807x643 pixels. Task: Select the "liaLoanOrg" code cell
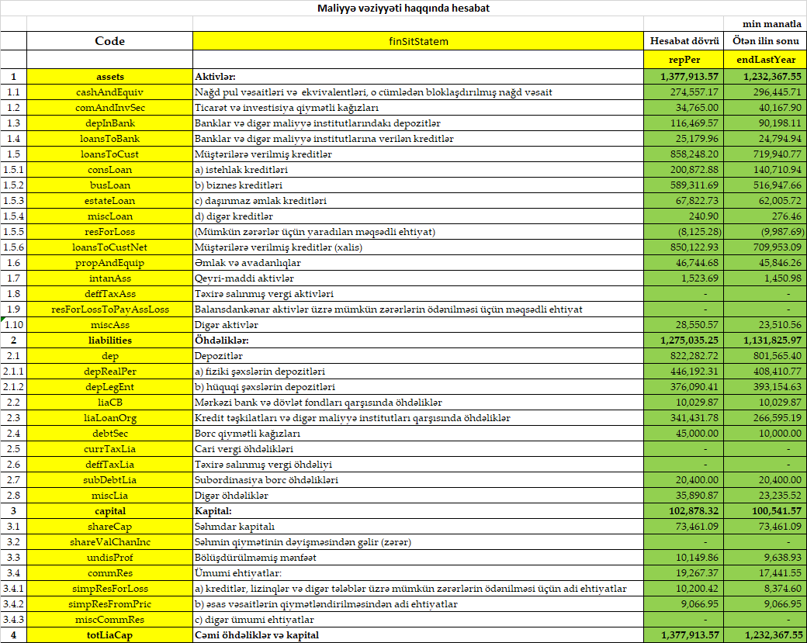(x=109, y=418)
